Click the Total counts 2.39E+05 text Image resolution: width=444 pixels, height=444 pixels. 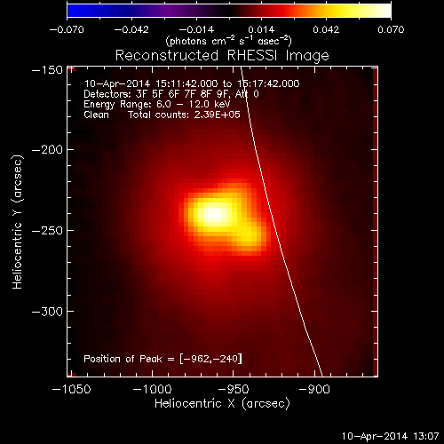click(x=184, y=115)
